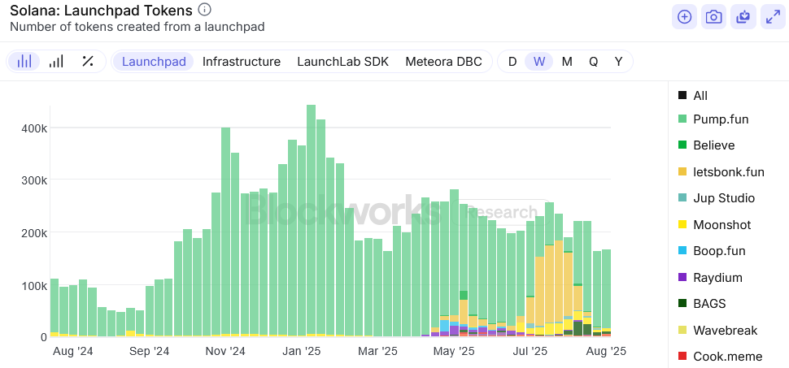Click the 400k bar in Nov '24
Image resolution: width=789 pixels, height=368 pixels.
click(226, 232)
